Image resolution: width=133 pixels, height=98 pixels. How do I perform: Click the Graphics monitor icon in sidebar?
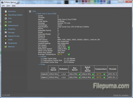pos(6,29)
